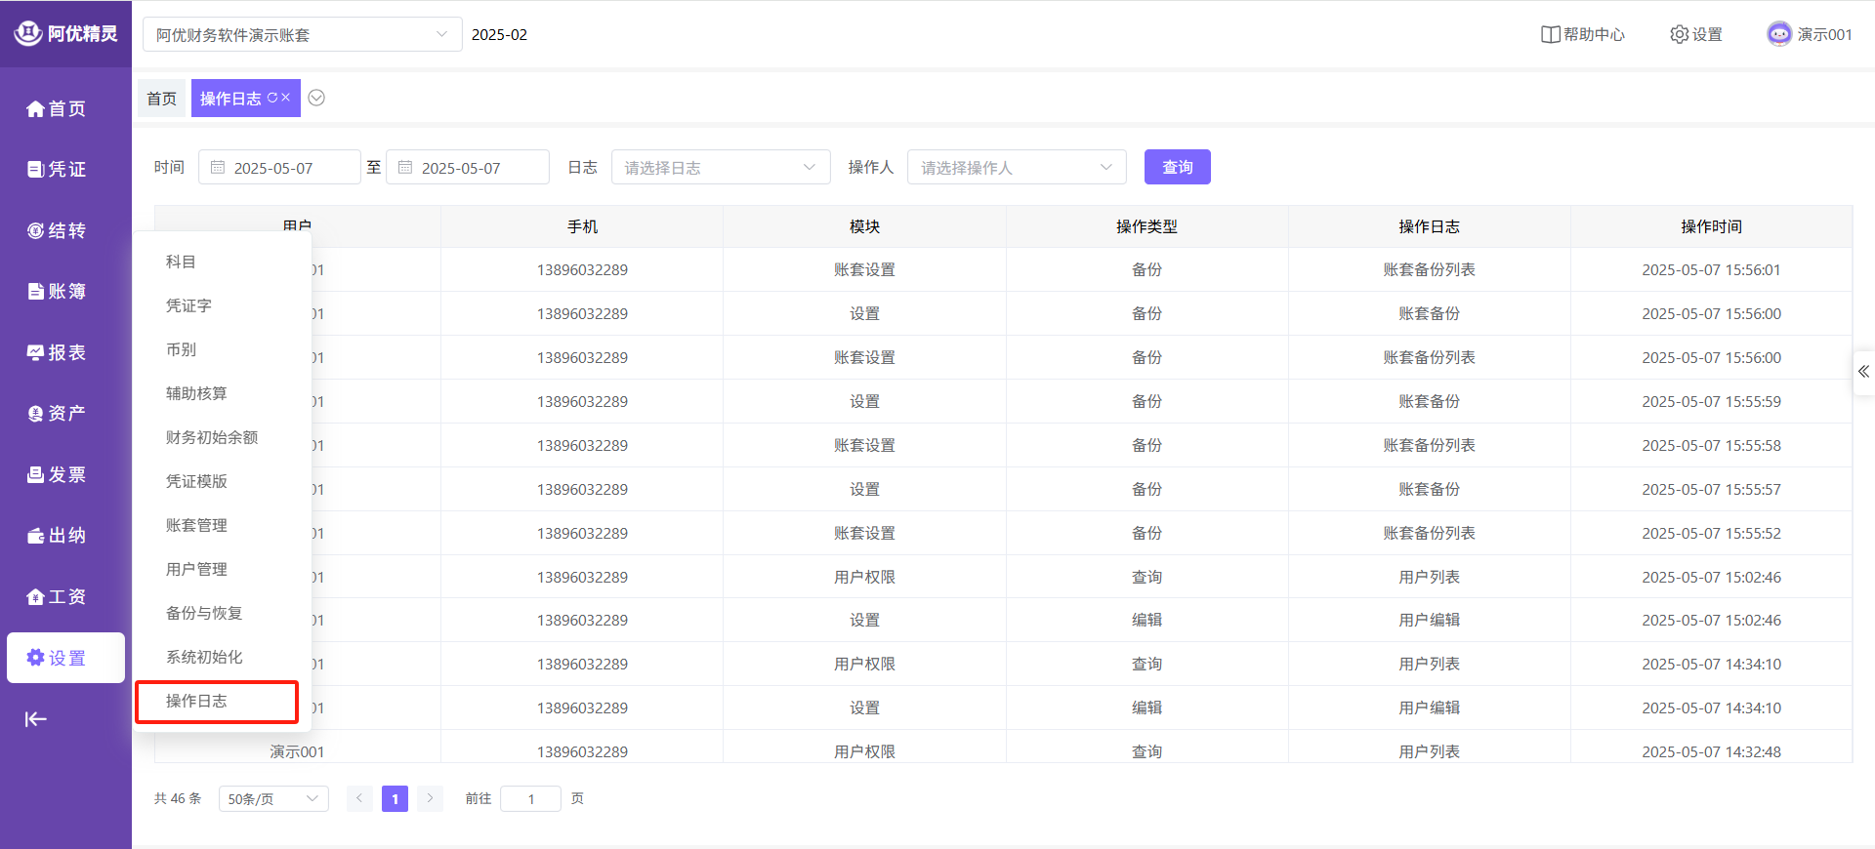Image resolution: width=1875 pixels, height=849 pixels.
Task: Change the 50条/页 page size selector
Action: click(x=273, y=799)
